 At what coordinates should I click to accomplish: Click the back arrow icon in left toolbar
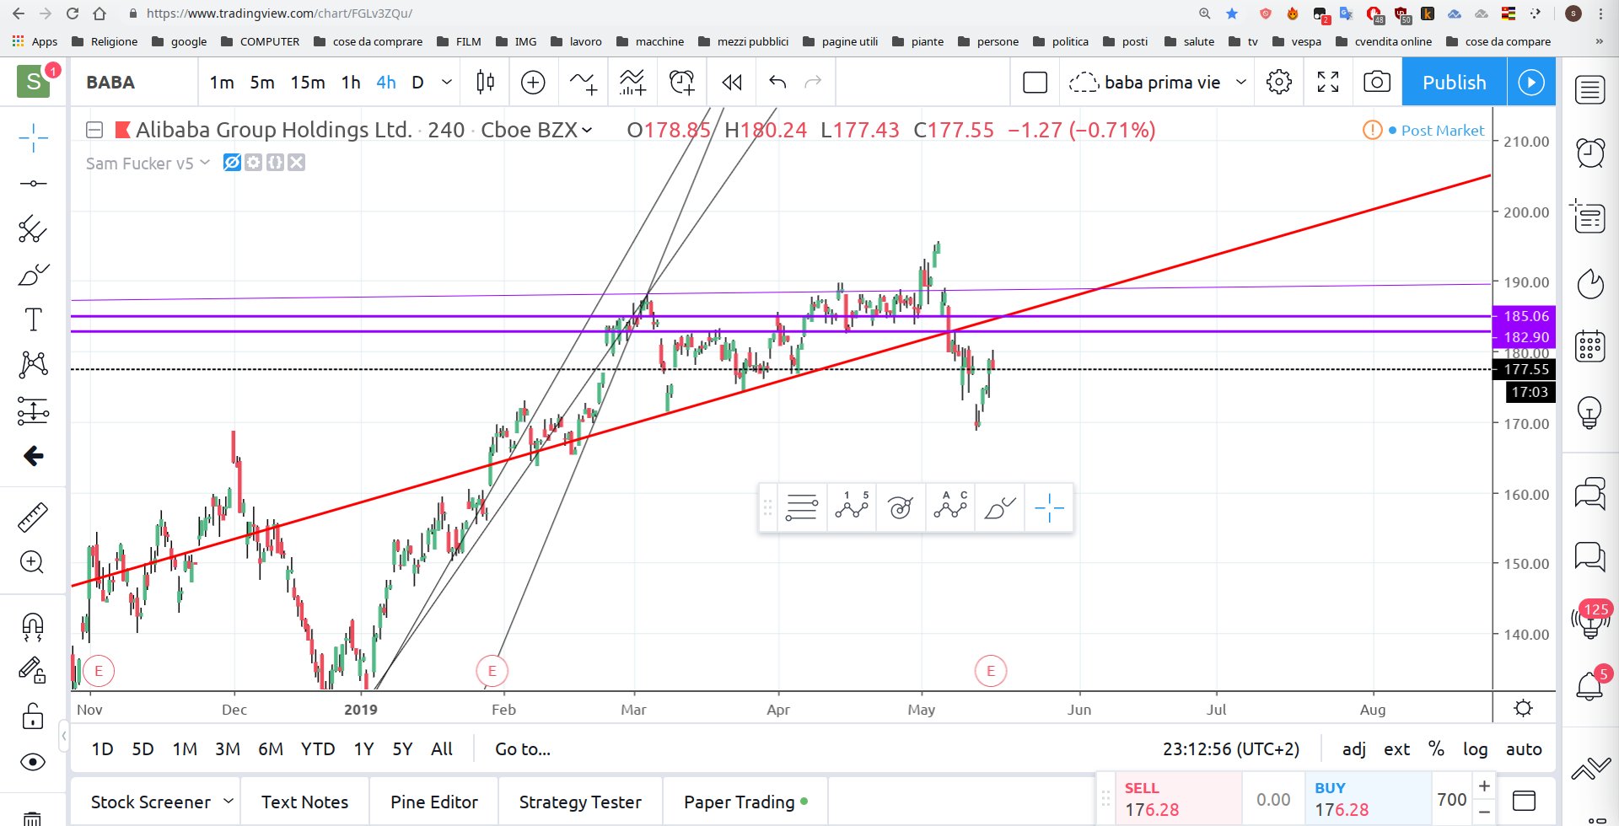click(x=33, y=456)
